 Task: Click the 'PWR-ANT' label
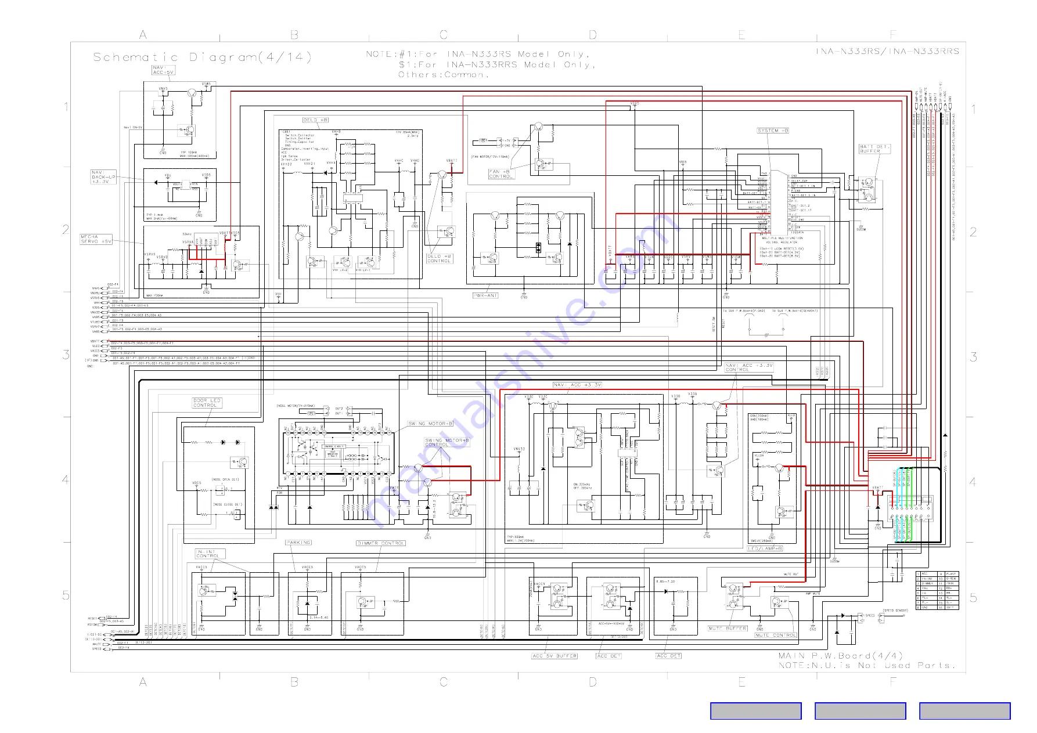(x=486, y=295)
